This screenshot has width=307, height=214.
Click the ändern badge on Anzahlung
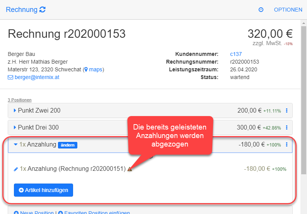[68, 145]
